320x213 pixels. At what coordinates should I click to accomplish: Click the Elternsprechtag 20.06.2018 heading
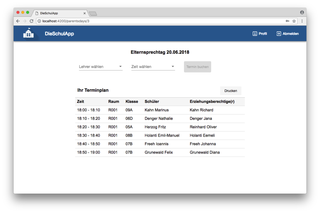[160, 52]
